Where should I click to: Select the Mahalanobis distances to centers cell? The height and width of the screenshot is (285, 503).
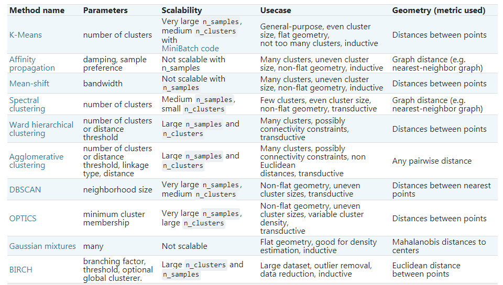coord(439,246)
